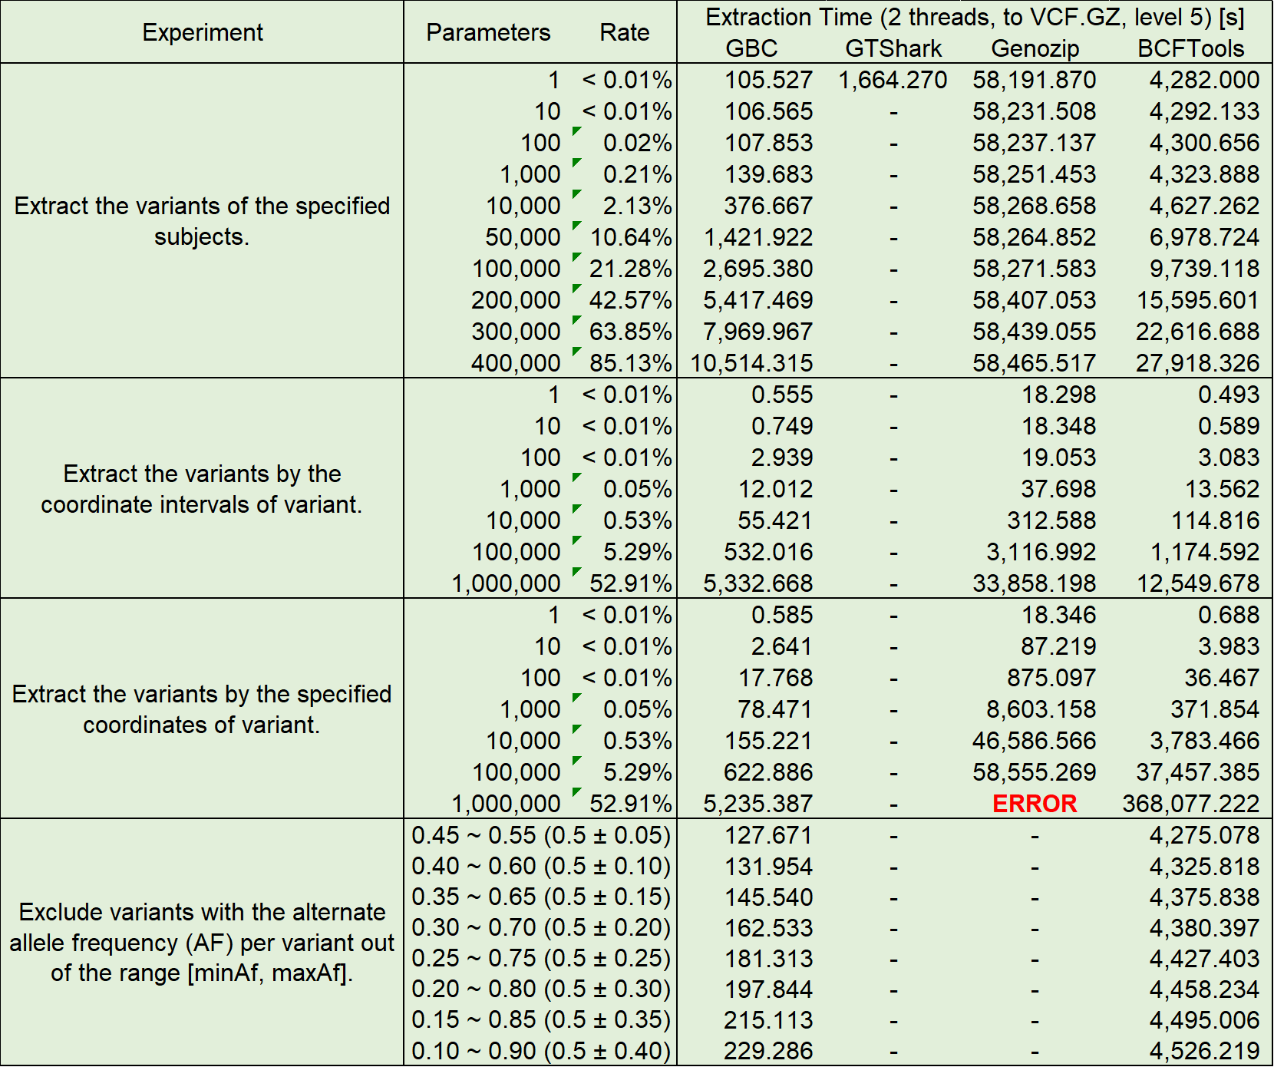Select GBC value 229.286
The height and width of the screenshot is (1067, 1274).
tap(768, 1050)
